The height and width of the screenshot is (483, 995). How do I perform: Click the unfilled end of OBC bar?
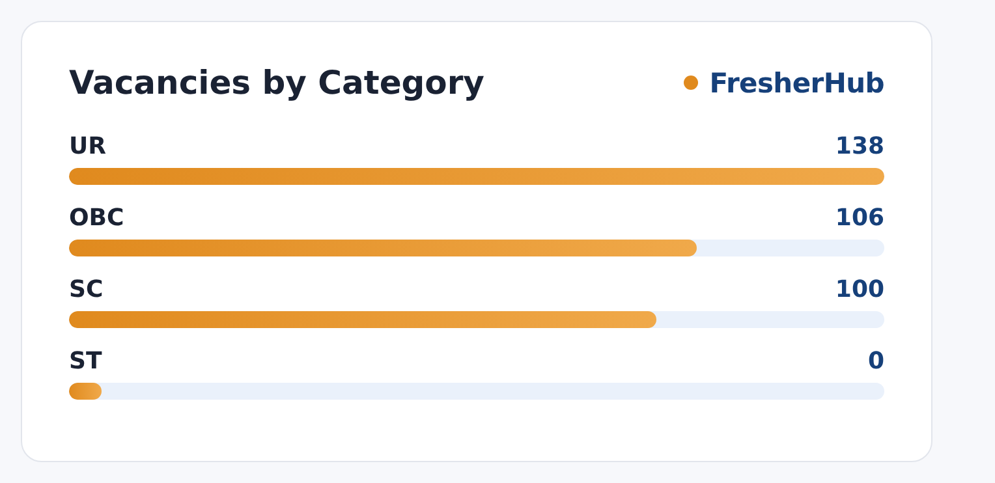point(791,248)
